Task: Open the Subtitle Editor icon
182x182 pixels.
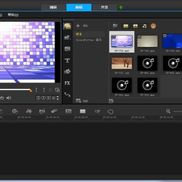Action: 68,111
